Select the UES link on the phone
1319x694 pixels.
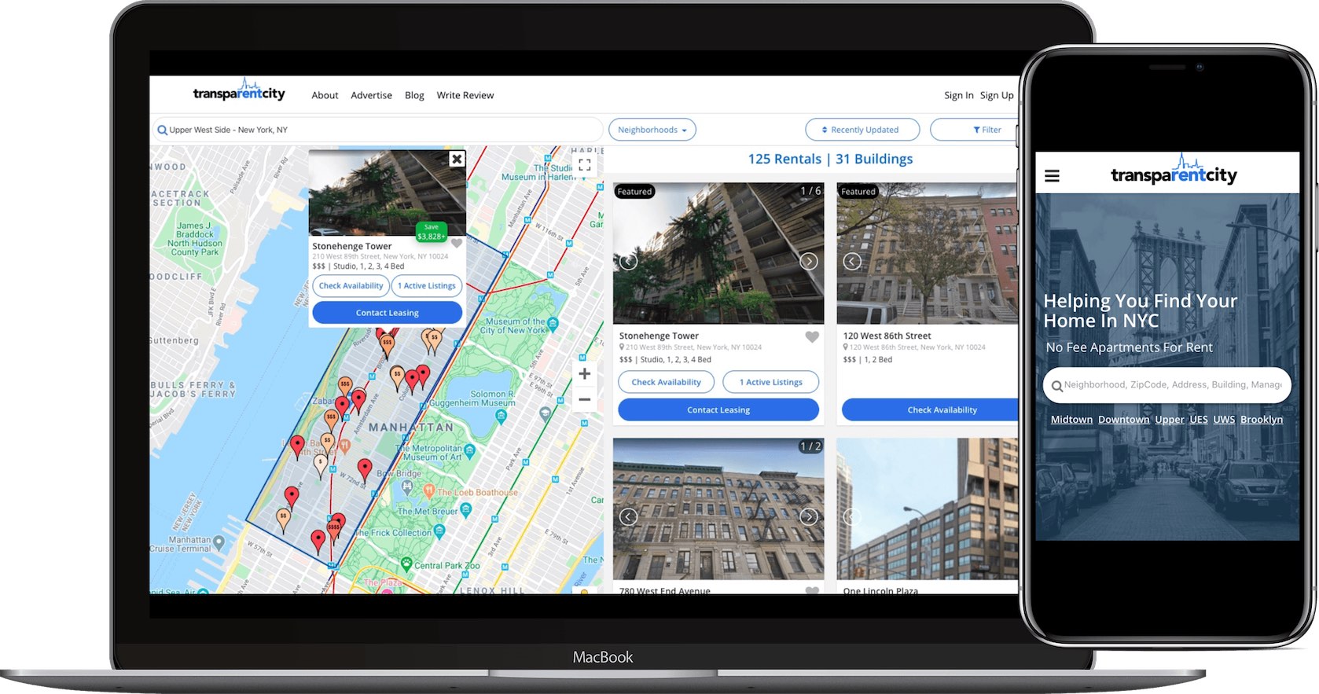[1199, 420]
